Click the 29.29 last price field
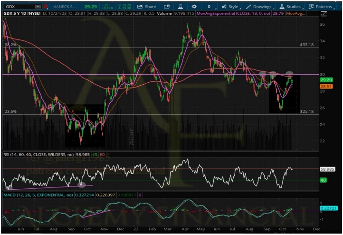 pyautogui.click(x=103, y=7)
